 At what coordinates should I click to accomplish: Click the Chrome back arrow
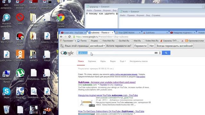point(61,37)
